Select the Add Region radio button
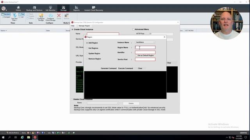250x140 pixels. pyautogui.click(x=87, y=43)
